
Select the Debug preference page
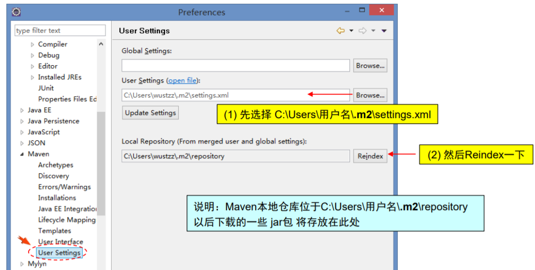(48, 55)
